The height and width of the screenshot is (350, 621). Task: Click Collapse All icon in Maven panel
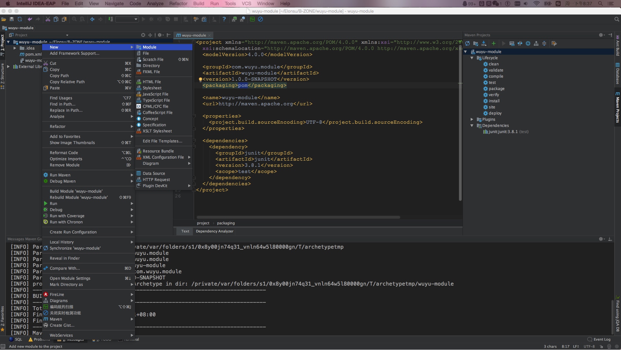544,43
